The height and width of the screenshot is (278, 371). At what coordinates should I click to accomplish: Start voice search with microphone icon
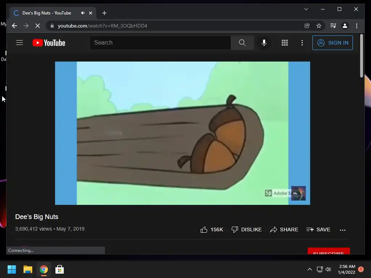pyautogui.click(x=264, y=43)
